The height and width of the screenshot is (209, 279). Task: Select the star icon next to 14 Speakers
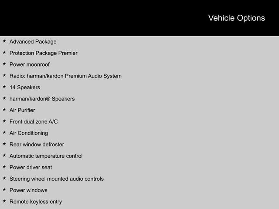(4, 87)
